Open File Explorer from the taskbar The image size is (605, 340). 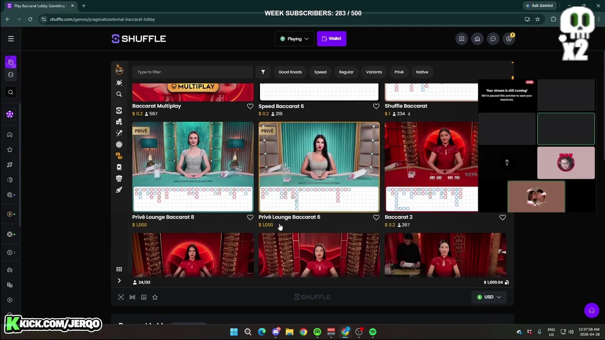tap(289, 332)
